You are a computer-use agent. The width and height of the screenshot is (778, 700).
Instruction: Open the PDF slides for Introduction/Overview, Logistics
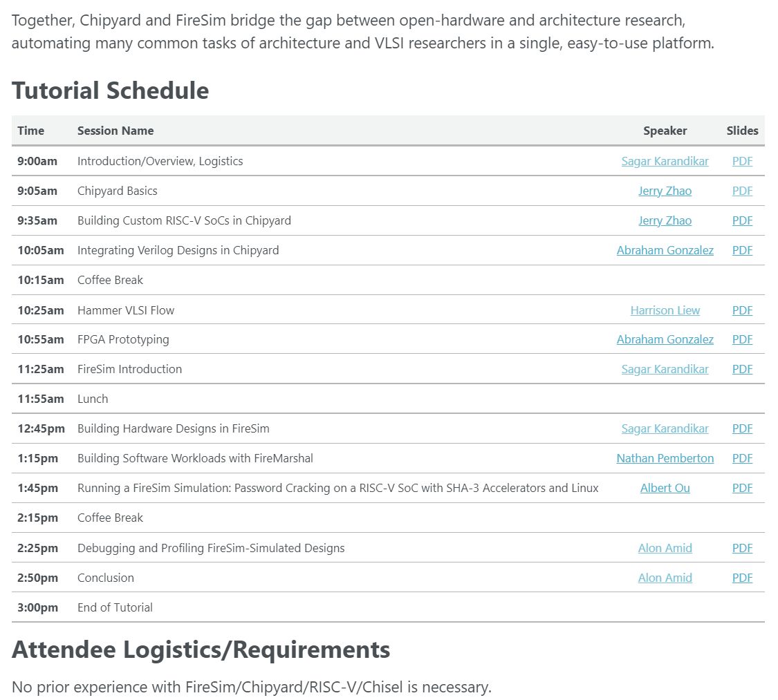coord(741,161)
